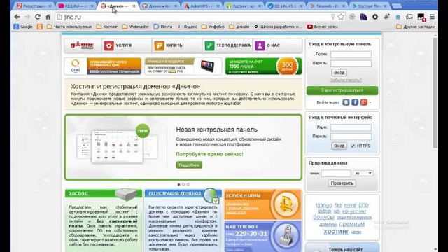The height and width of the screenshot is (252, 448).
Task: Click the page vertical scrollbar thumb
Action: click(x=435, y=93)
